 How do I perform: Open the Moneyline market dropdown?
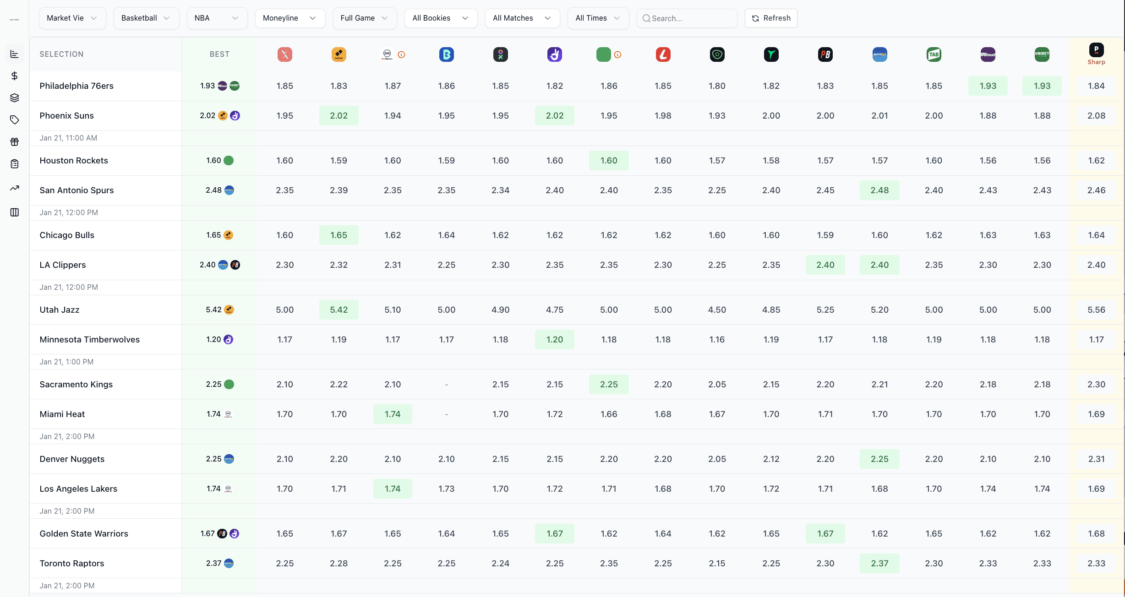(289, 18)
